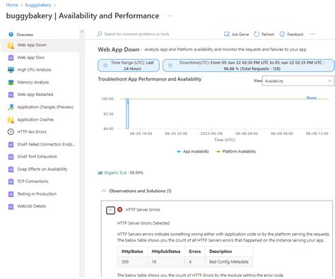Open Ask Genie chat icon
Image resolution: width=335 pixels, height=279 pixels.
pyautogui.click(x=227, y=34)
